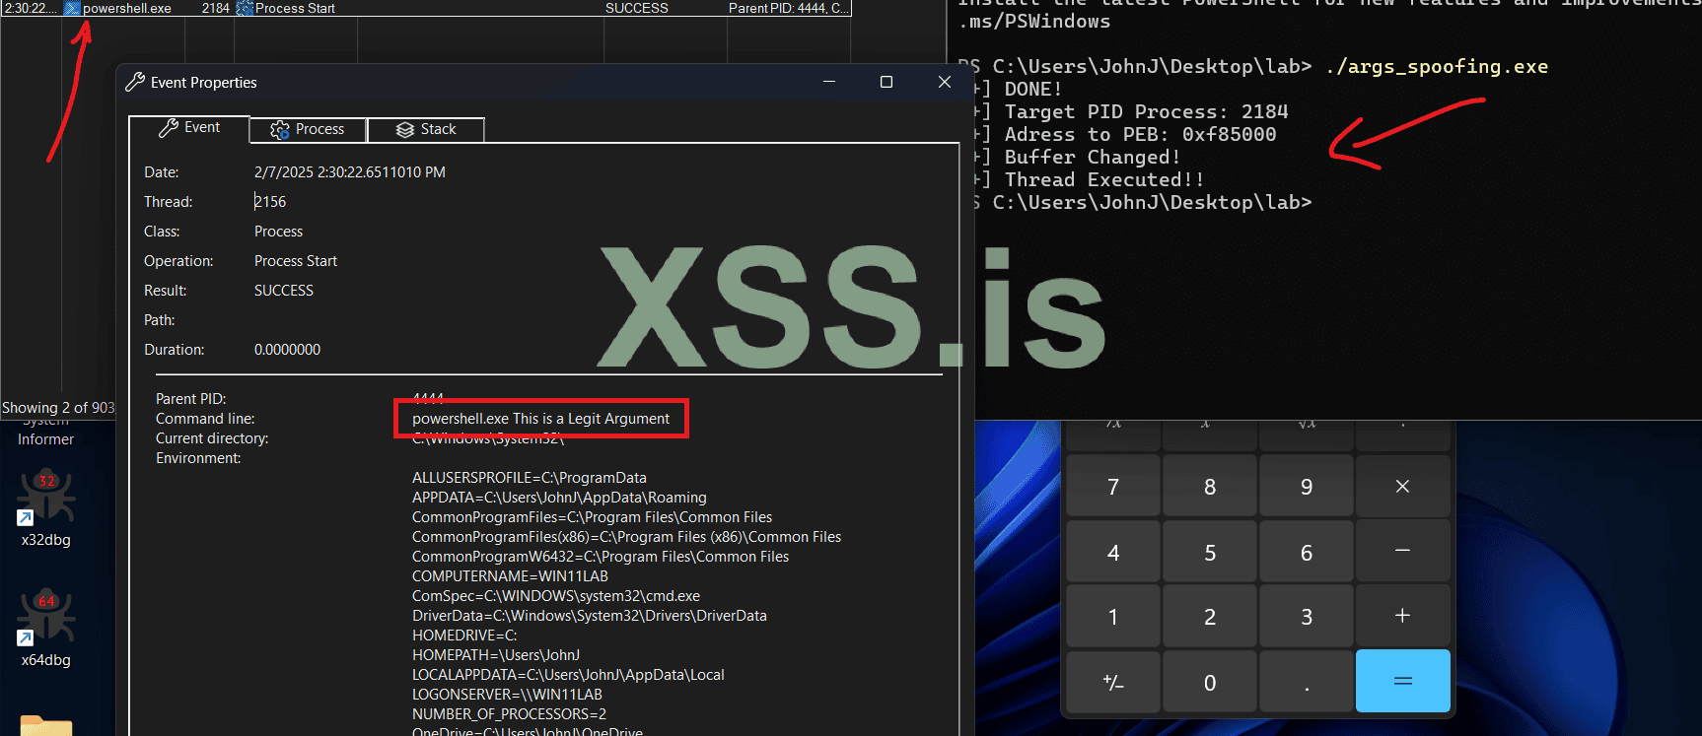The width and height of the screenshot is (1702, 736).
Task: Click the calculator equals button
Action: (x=1402, y=681)
